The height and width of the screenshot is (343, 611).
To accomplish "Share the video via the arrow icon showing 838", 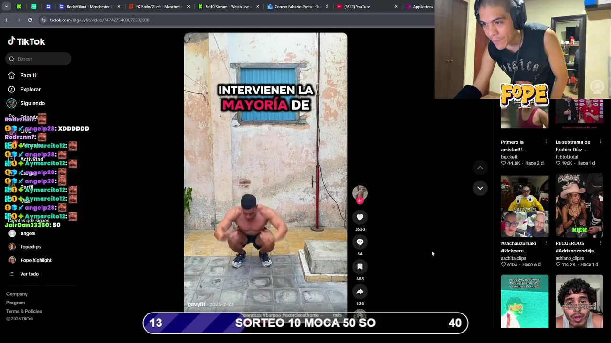I will (360, 292).
